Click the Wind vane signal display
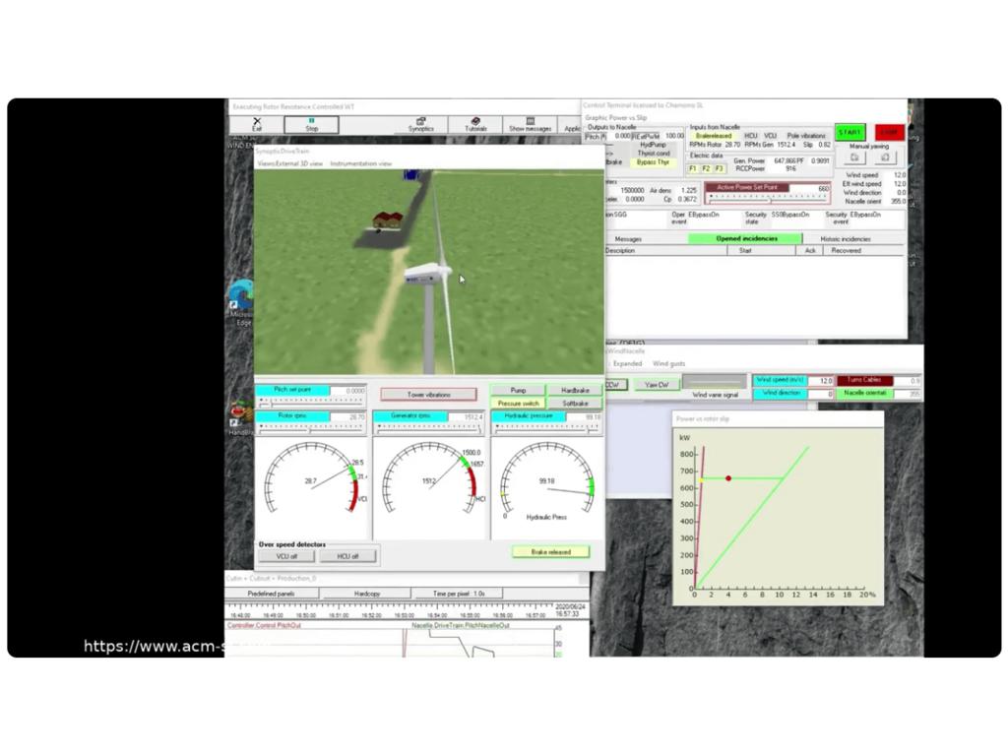 tap(715, 383)
